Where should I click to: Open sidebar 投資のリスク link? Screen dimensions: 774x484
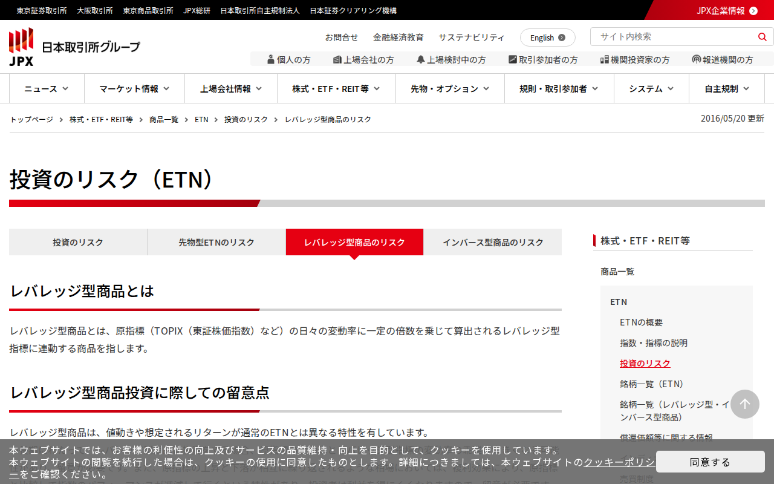click(645, 363)
